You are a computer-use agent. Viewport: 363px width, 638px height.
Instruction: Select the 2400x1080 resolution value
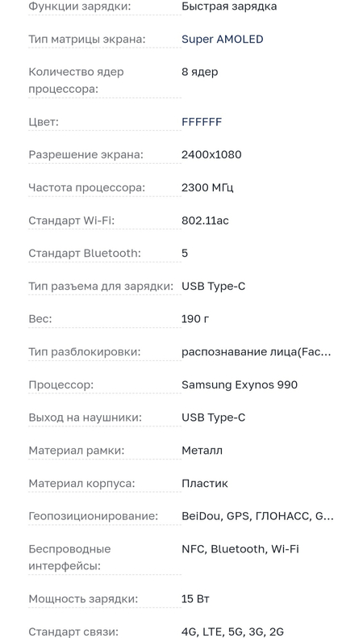click(x=211, y=154)
